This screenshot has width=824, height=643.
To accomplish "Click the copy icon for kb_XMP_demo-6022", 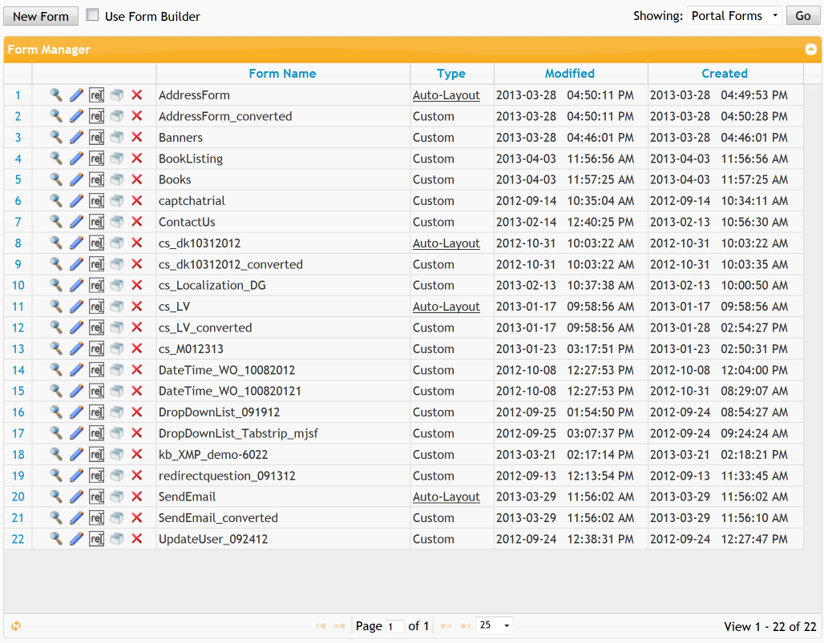I will 117,455.
